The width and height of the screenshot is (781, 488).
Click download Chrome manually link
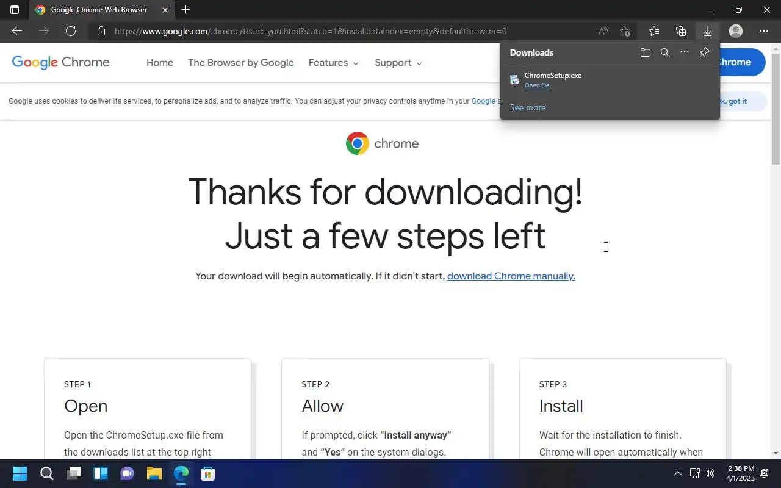[x=511, y=276]
